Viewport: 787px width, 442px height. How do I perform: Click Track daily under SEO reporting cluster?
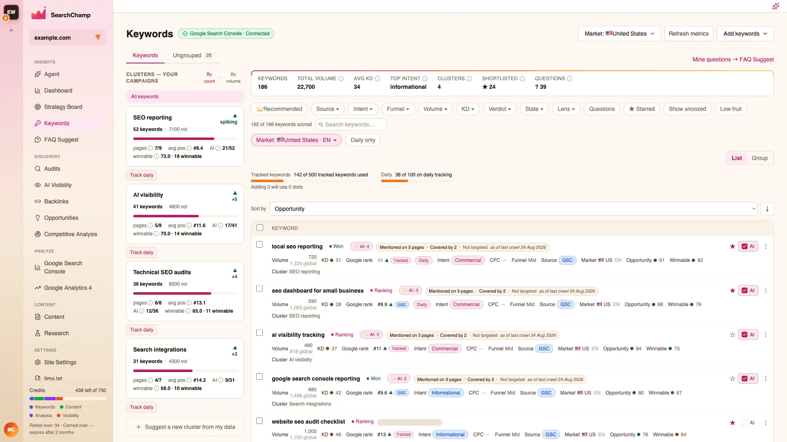[141, 175]
